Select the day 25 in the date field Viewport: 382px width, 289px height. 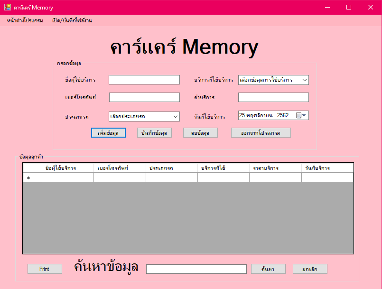tap(242, 115)
